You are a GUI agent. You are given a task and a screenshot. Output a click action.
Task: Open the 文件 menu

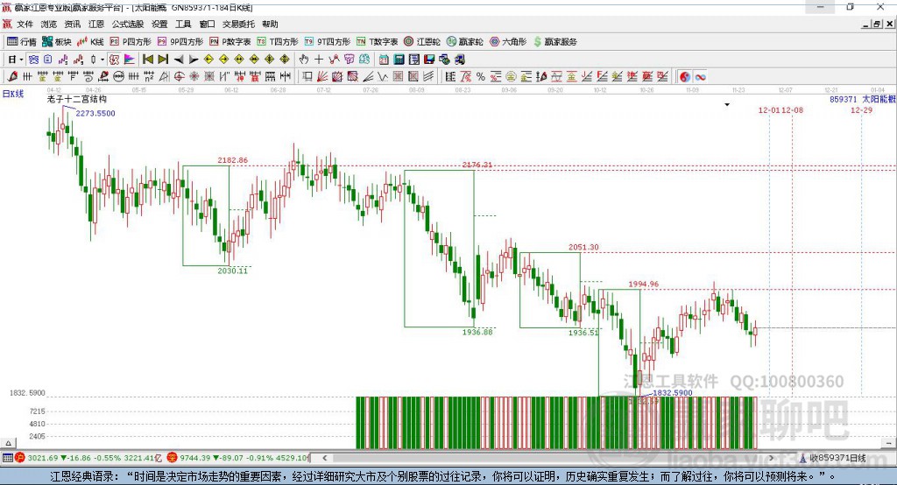pyautogui.click(x=25, y=24)
